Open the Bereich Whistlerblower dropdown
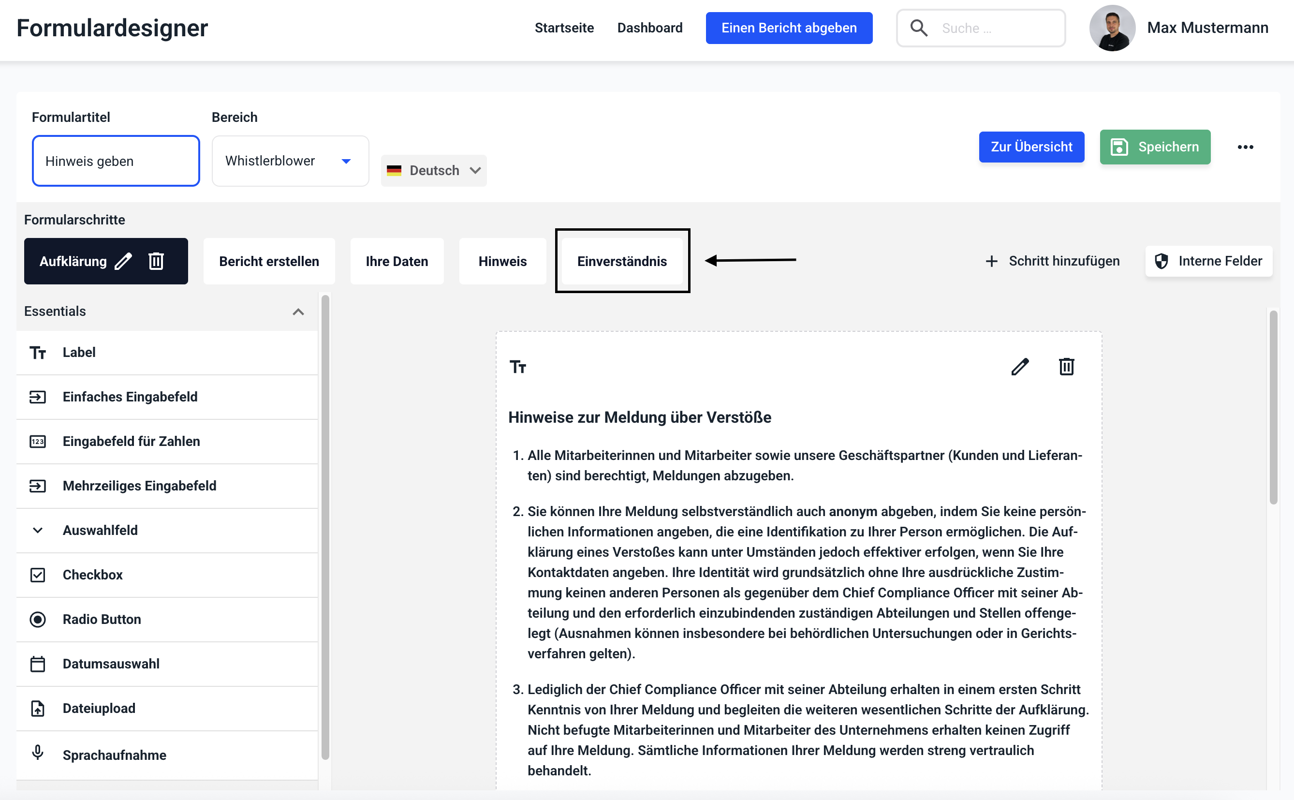This screenshot has height=800, width=1294. coord(290,161)
